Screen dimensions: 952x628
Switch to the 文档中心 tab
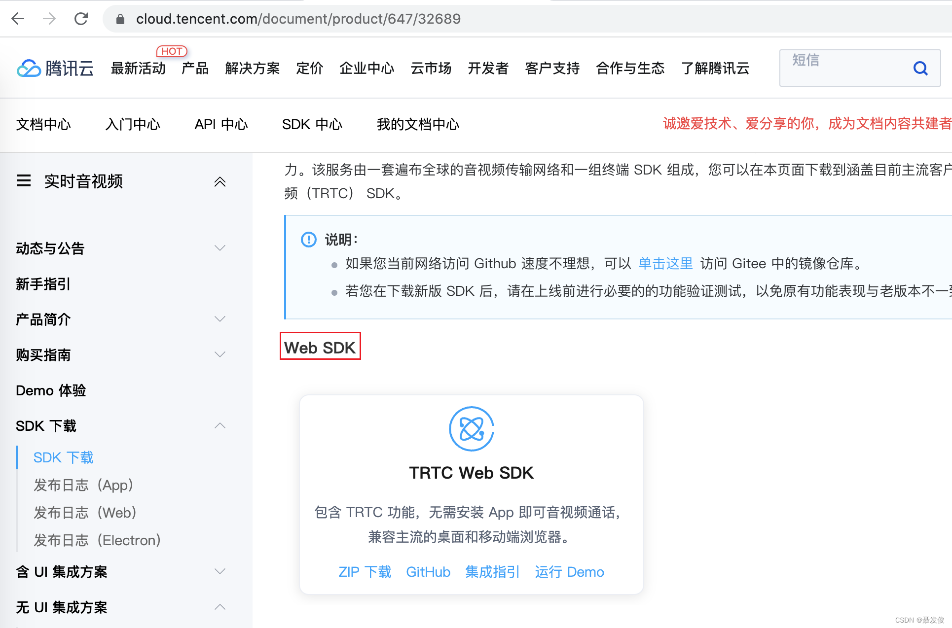click(43, 124)
